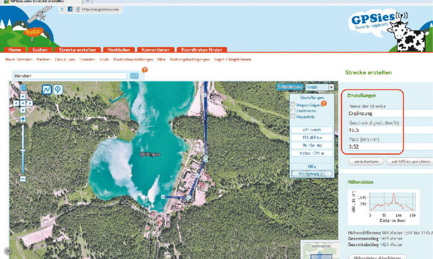Click the browser tab favicon
The width and height of the screenshot is (433, 259).
6,2
